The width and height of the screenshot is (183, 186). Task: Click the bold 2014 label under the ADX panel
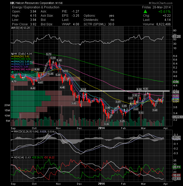coord(101,184)
